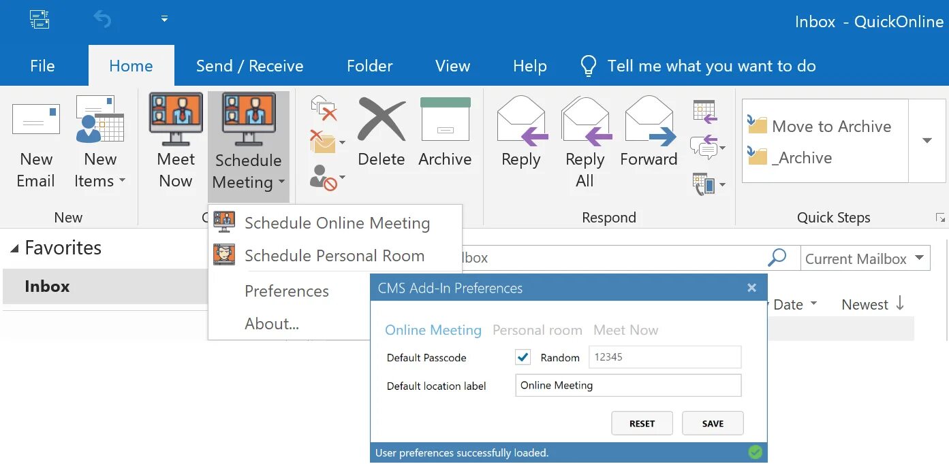Select the Home ribbon tab
949x464 pixels.
(131, 66)
